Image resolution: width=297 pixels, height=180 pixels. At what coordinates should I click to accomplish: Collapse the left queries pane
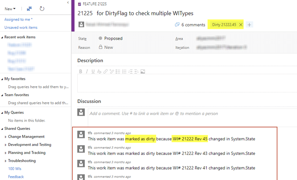coord(68,2)
